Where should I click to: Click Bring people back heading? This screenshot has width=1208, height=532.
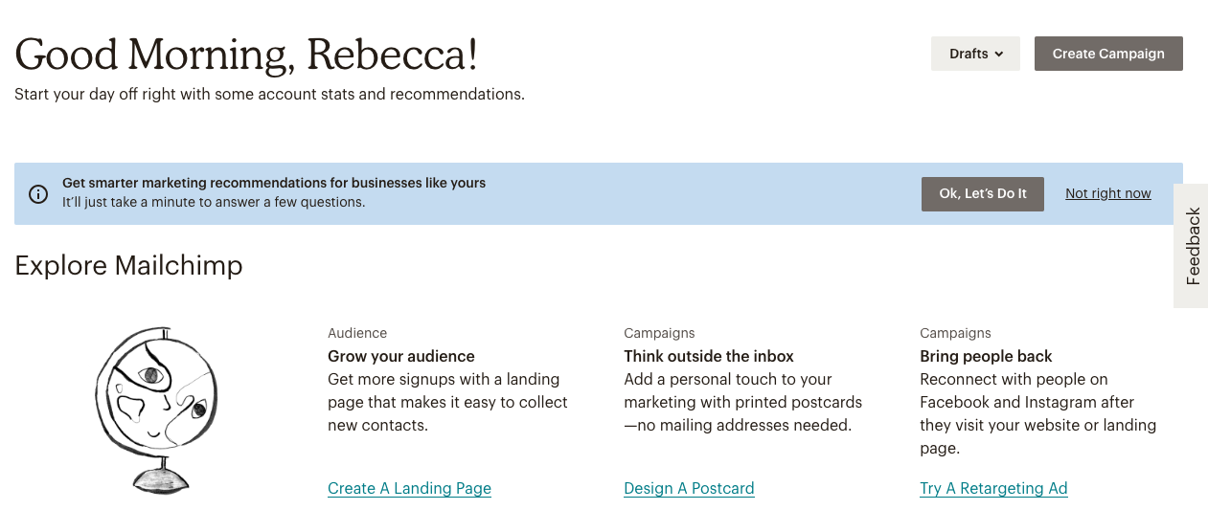coord(986,356)
